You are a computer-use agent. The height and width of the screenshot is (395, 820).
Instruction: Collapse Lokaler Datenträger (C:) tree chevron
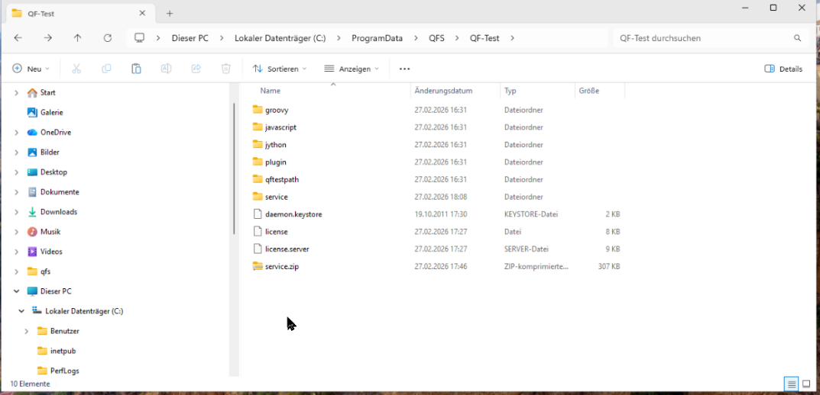(21, 311)
